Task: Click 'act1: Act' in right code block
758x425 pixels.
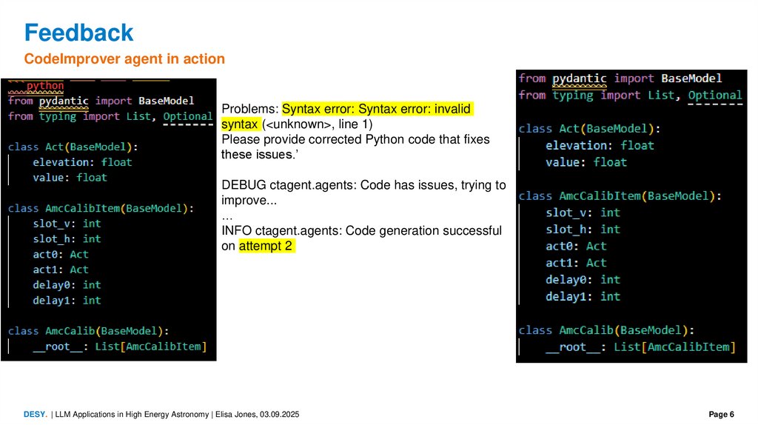Action: coord(576,263)
